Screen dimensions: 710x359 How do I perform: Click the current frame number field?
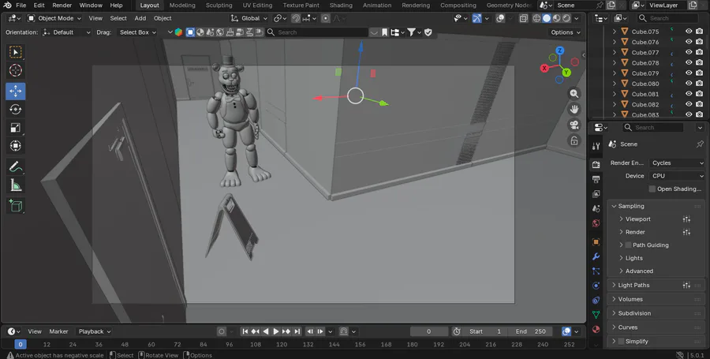(429, 331)
